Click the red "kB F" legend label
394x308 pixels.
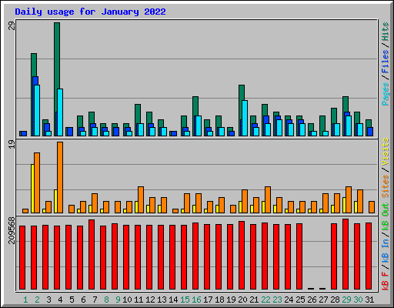[386, 281]
